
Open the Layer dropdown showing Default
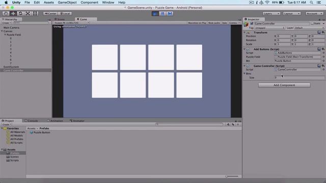(x=309, y=28)
